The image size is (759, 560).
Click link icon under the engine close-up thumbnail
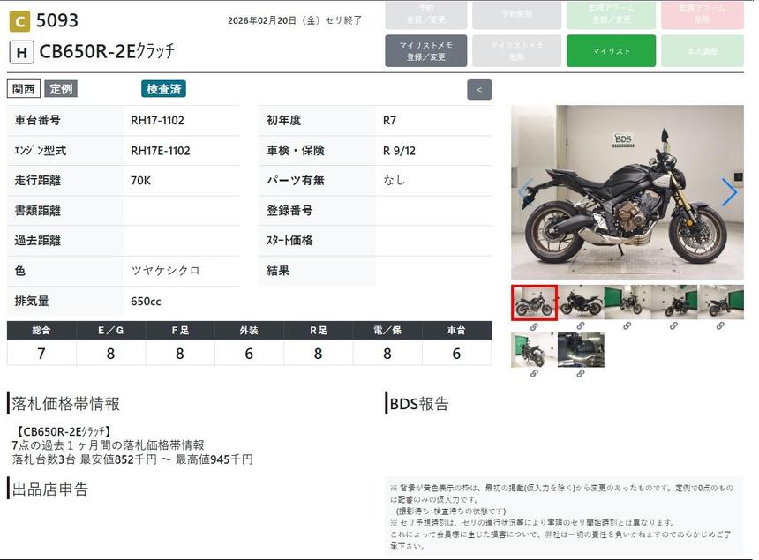click(x=581, y=374)
